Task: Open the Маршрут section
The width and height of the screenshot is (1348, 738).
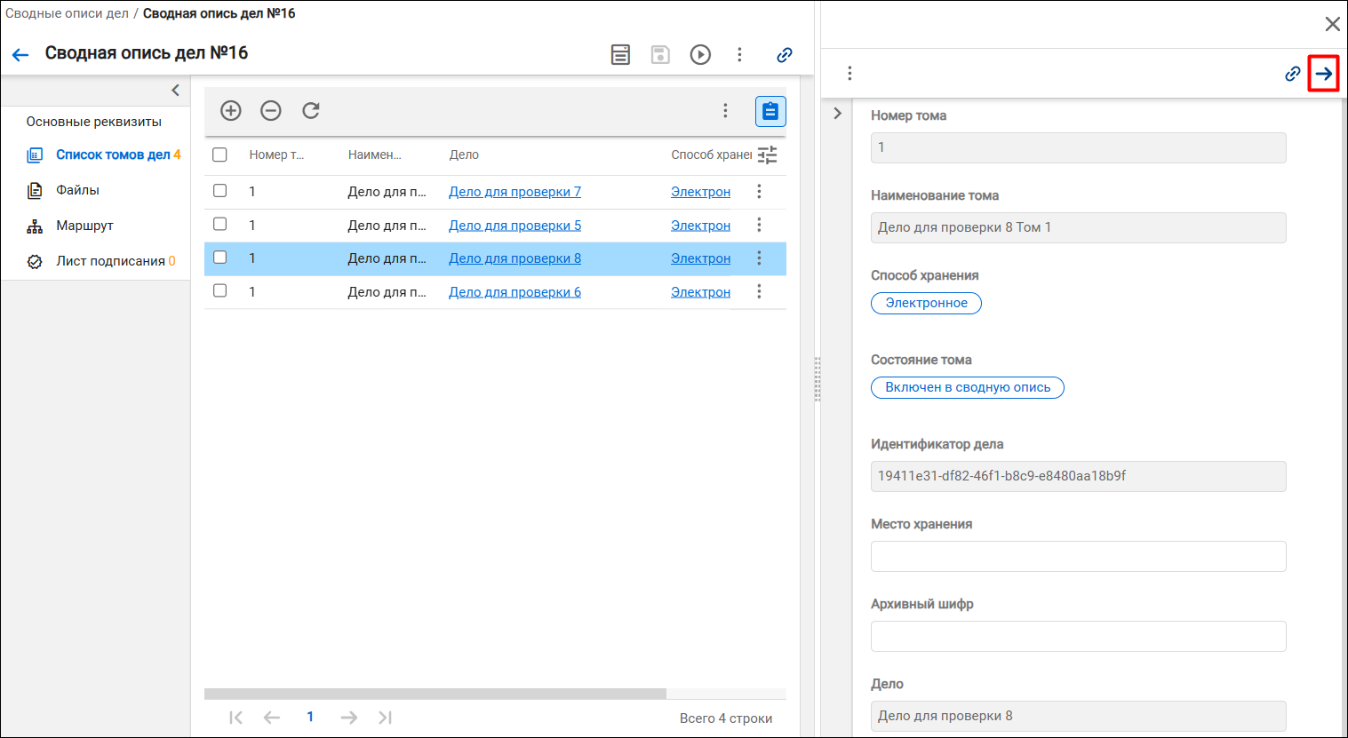Action: [84, 226]
